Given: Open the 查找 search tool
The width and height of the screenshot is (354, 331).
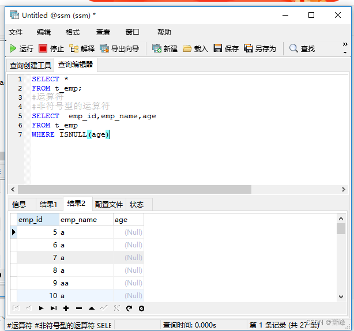Looking at the screenshot, I should click(302, 48).
